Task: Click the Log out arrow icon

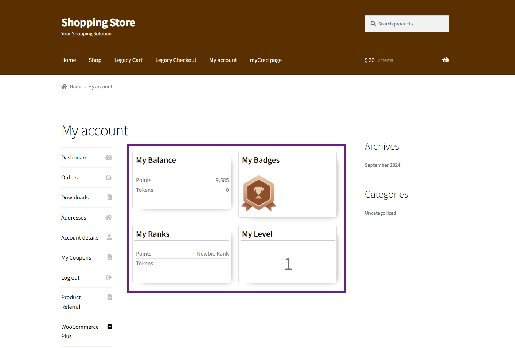Action: [x=109, y=278]
